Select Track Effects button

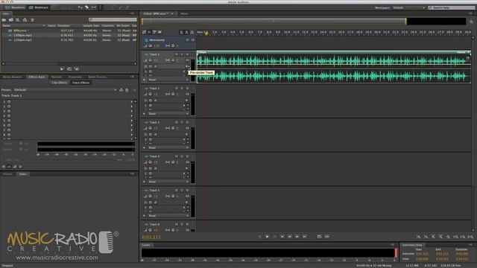coord(80,83)
